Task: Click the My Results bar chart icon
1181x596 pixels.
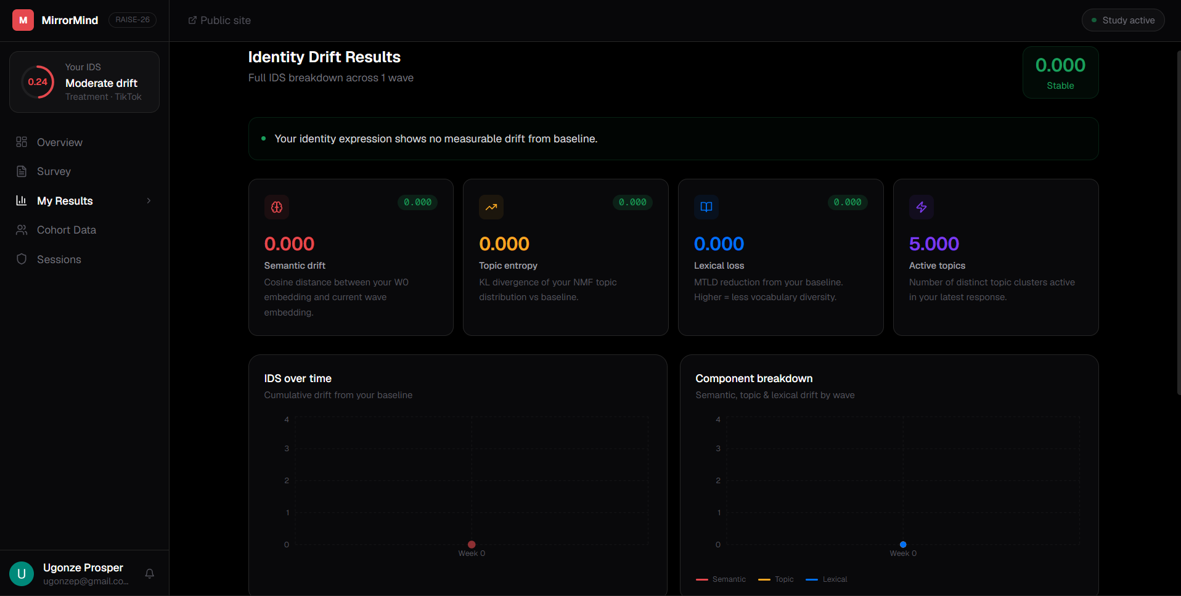Action: pos(22,201)
